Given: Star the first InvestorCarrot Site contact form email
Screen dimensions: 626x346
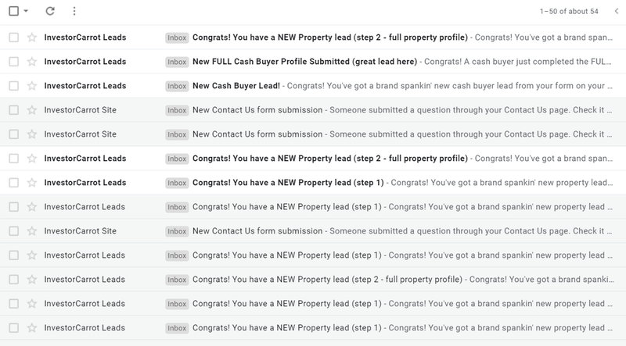Looking at the screenshot, I should point(32,110).
